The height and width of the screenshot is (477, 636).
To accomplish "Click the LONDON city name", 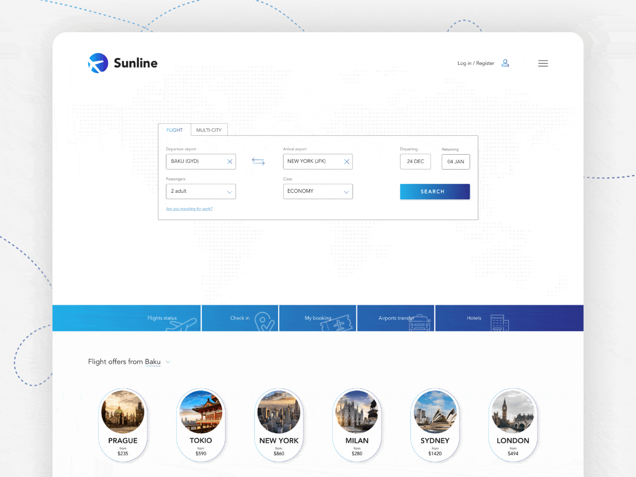I will tap(513, 441).
